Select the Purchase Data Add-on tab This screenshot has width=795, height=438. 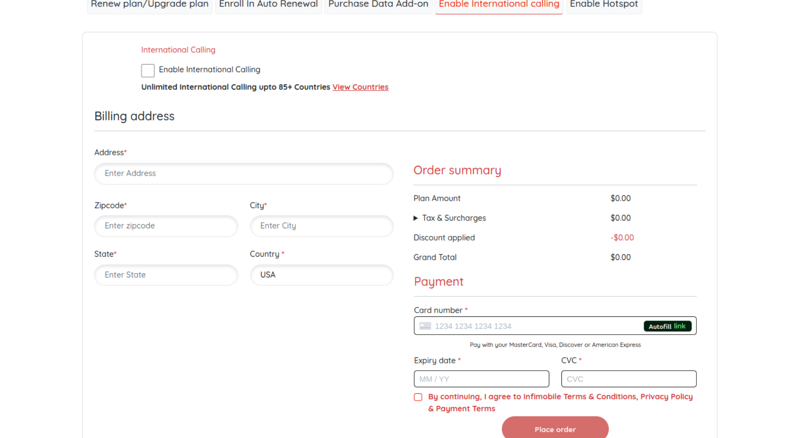378,5
